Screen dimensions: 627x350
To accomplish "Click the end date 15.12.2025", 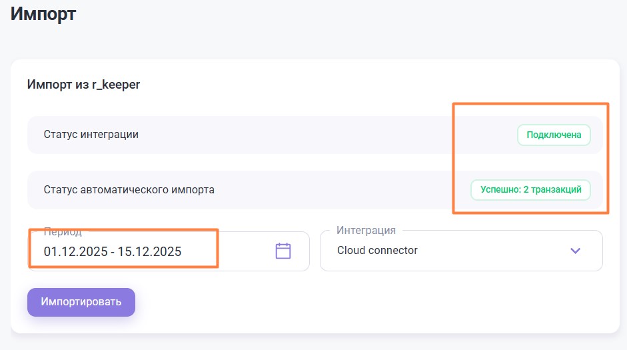I will (149, 251).
